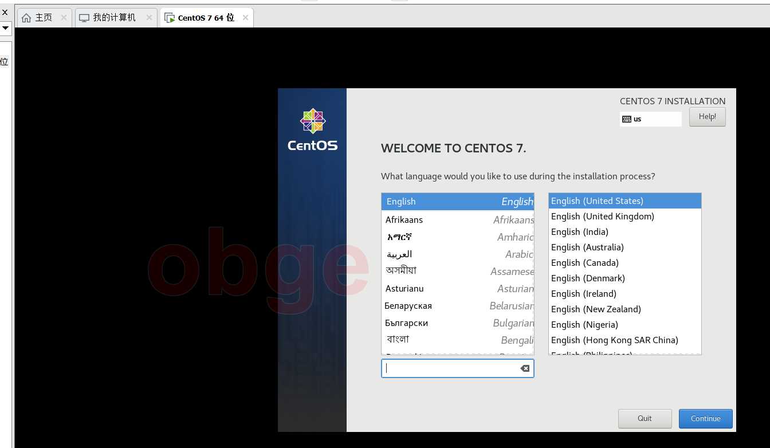Select English (Nigeria) locale
This screenshot has height=448, width=770.
pyautogui.click(x=624, y=325)
